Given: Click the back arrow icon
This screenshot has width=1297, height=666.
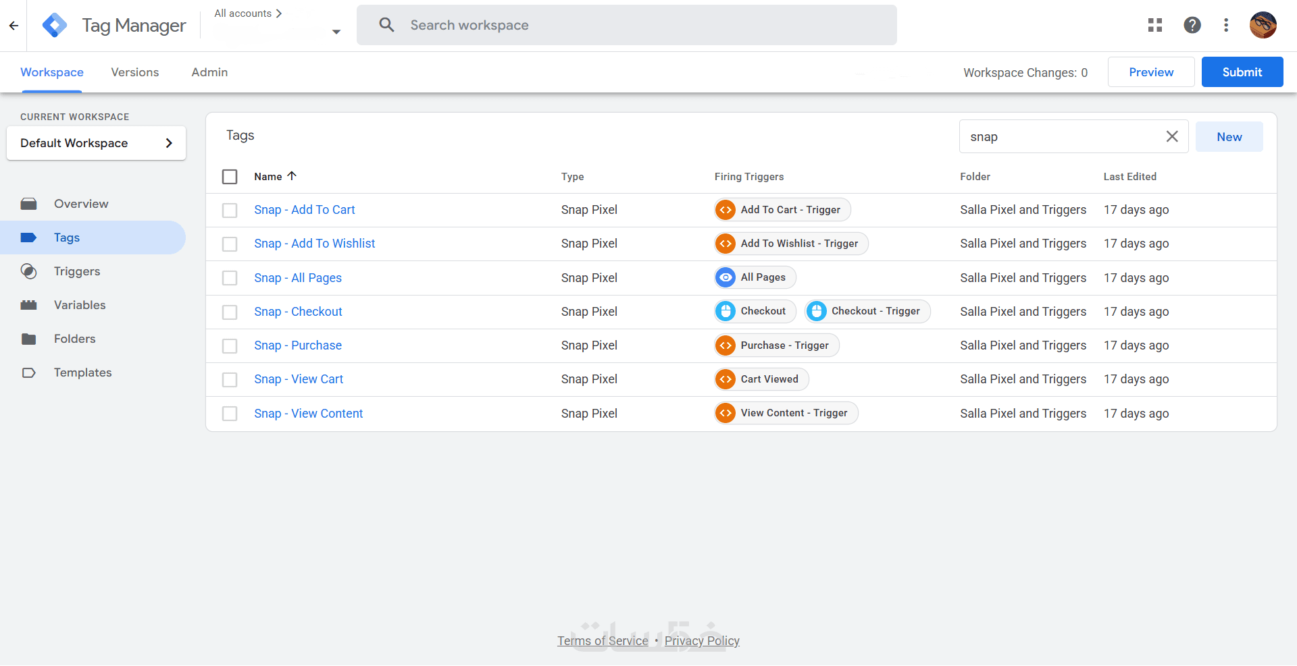Looking at the screenshot, I should [14, 26].
